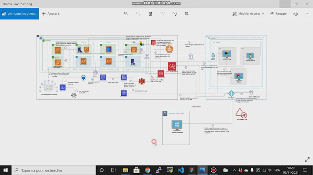Switch the FRA keyboard language indicator
The image size is (313, 175).
[277, 170]
